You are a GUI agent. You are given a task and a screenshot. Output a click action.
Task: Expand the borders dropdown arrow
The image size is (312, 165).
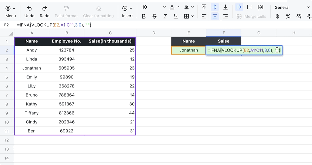pyautogui.click(x=192, y=16)
